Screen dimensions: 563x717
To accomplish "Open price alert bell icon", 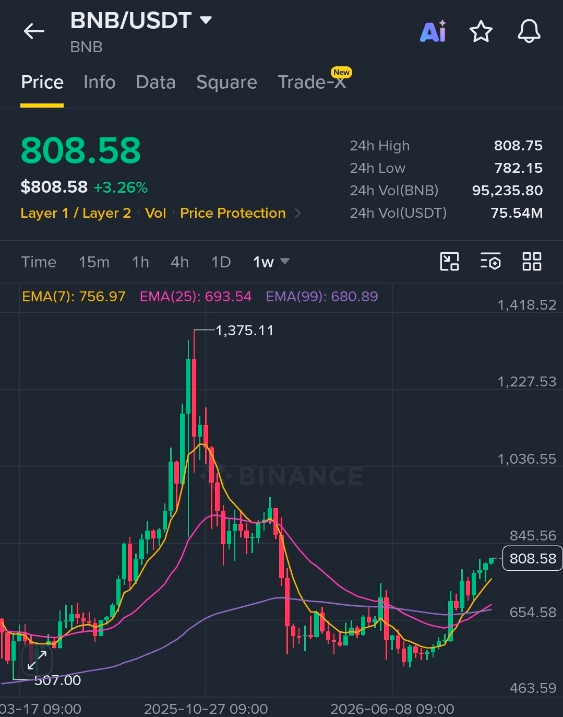I will coord(529,31).
